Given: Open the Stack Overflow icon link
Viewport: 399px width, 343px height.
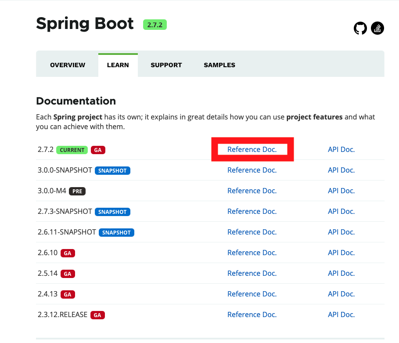Looking at the screenshot, I should (x=377, y=28).
